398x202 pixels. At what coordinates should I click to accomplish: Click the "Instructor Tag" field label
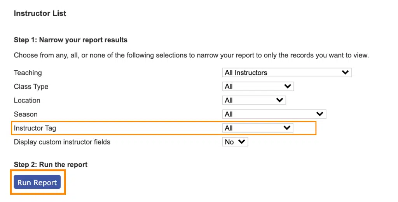coord(35,128)
